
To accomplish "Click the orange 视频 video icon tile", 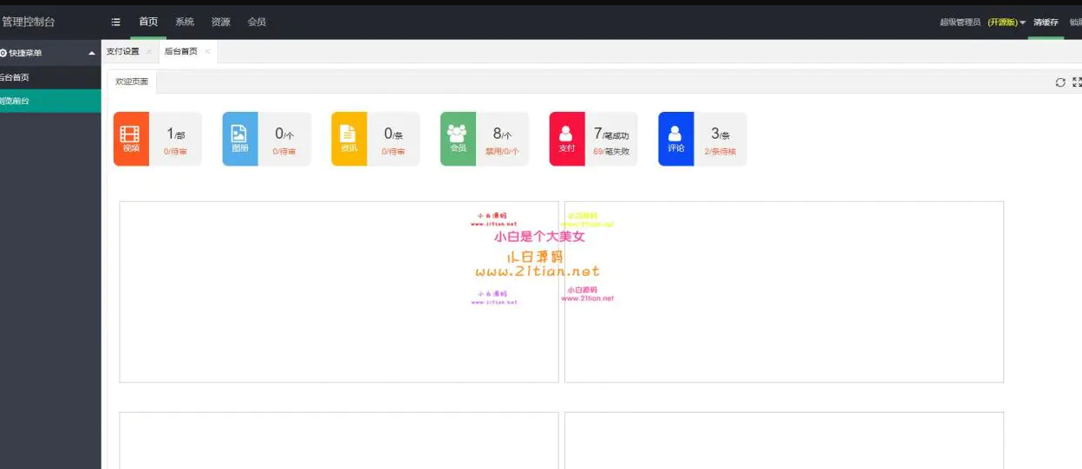I will coord(131,139).
